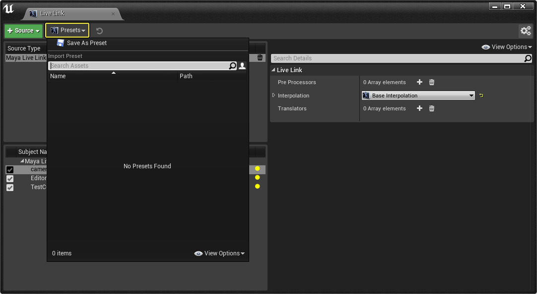Click the yellow status dot in the Editor row
537x294 pixels.
pos(257,178)
